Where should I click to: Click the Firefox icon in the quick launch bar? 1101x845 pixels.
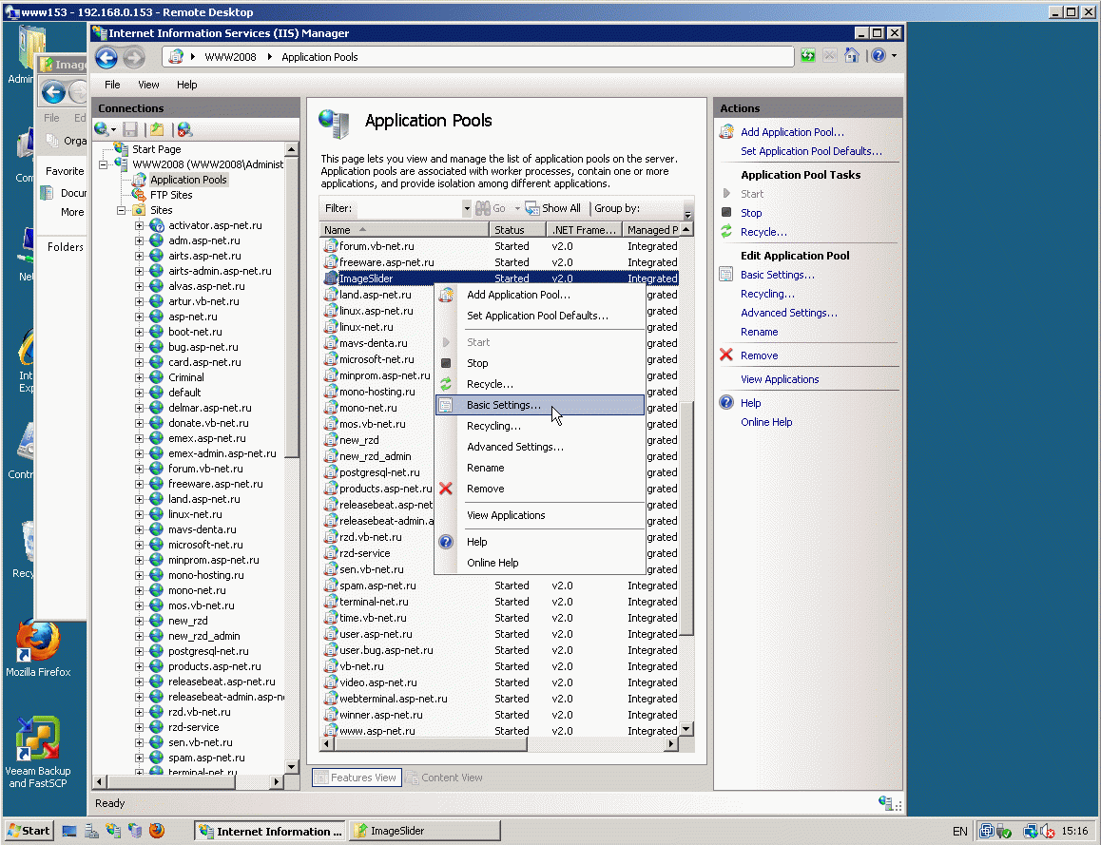157,831
